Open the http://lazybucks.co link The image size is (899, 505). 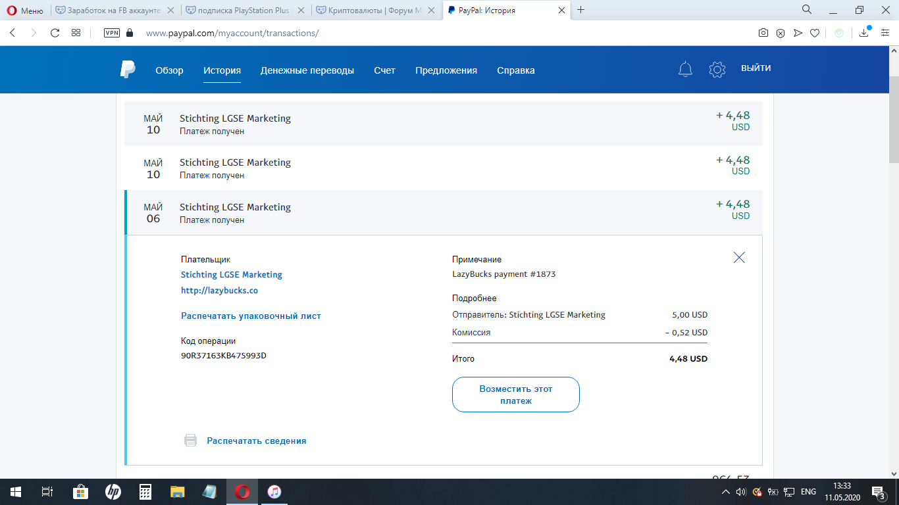(x=219, y=290)
